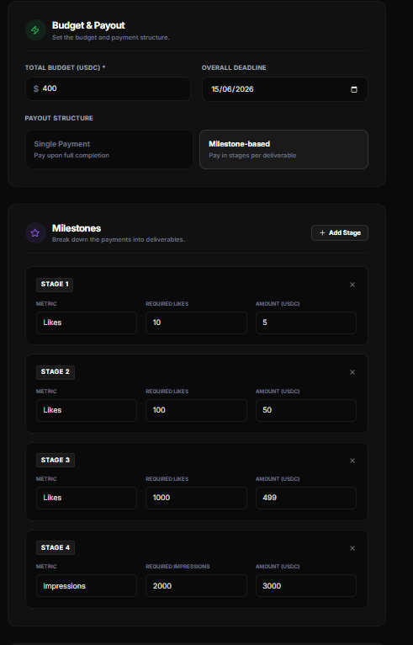Click the green lightning Budget & Payout icon

[x=35, y=30]
